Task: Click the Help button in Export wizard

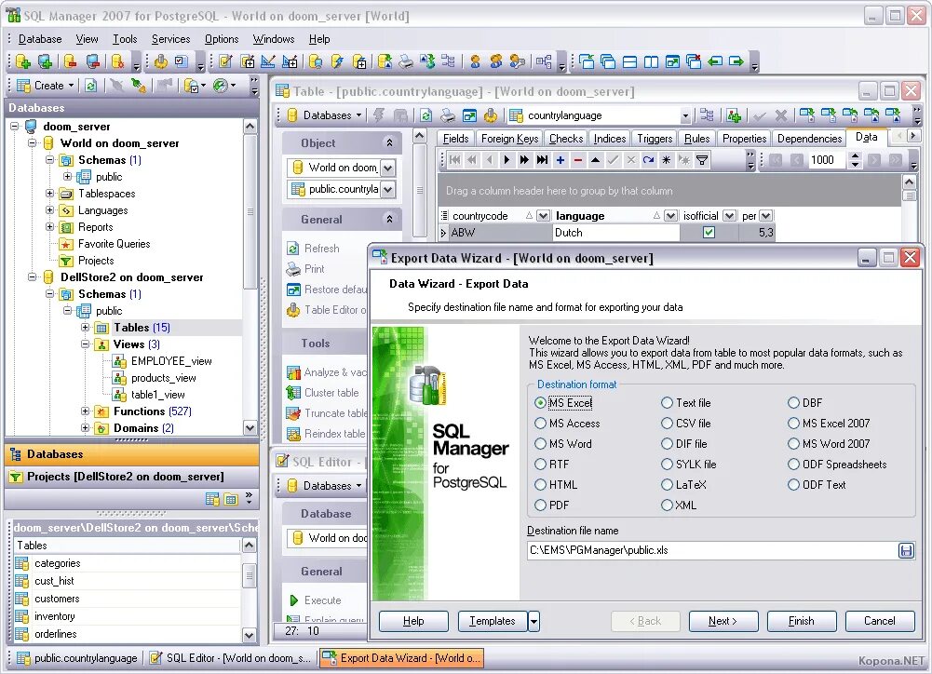Action: pyautogui.click(x=413, y=621)
